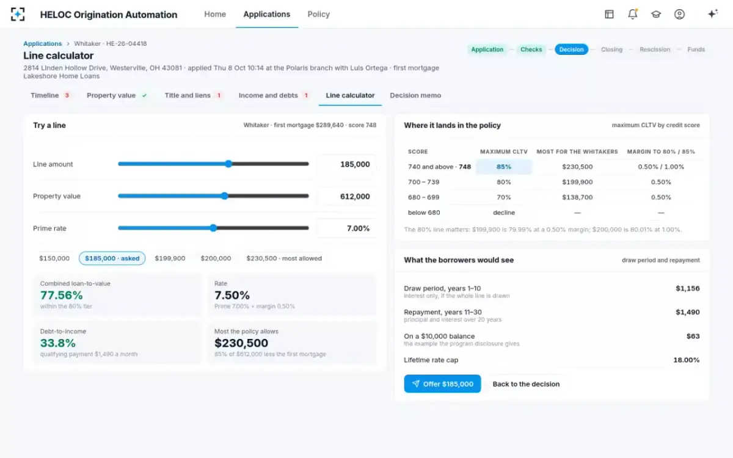Open the Policy menu
733x458 pixels.
319,14
